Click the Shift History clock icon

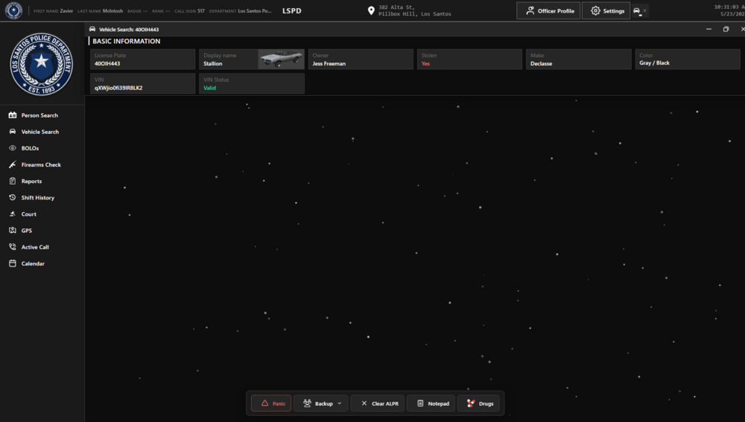[x=13, y=197]
